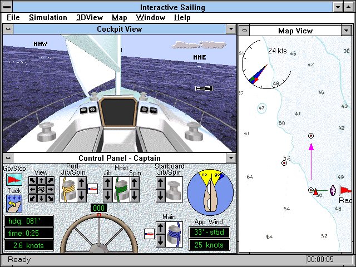Click the wind compass rose on map
Image resolution: width=356 pixels, height=267 pixels.
(x=266, y=65)
